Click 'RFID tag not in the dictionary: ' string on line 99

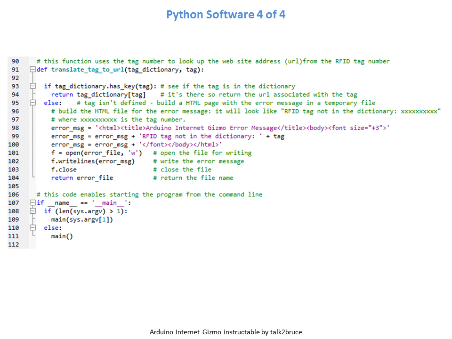pos(201,136)
